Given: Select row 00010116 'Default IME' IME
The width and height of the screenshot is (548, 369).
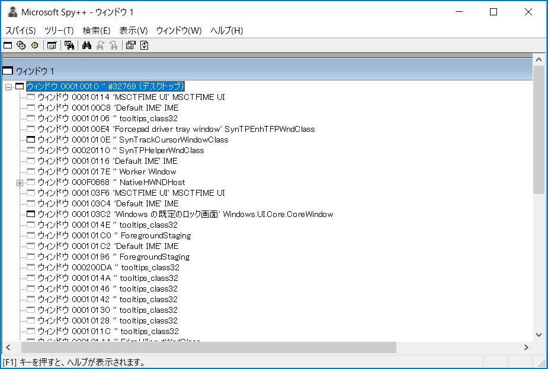Looking at the screenshot, I should [x=108, y=161].
